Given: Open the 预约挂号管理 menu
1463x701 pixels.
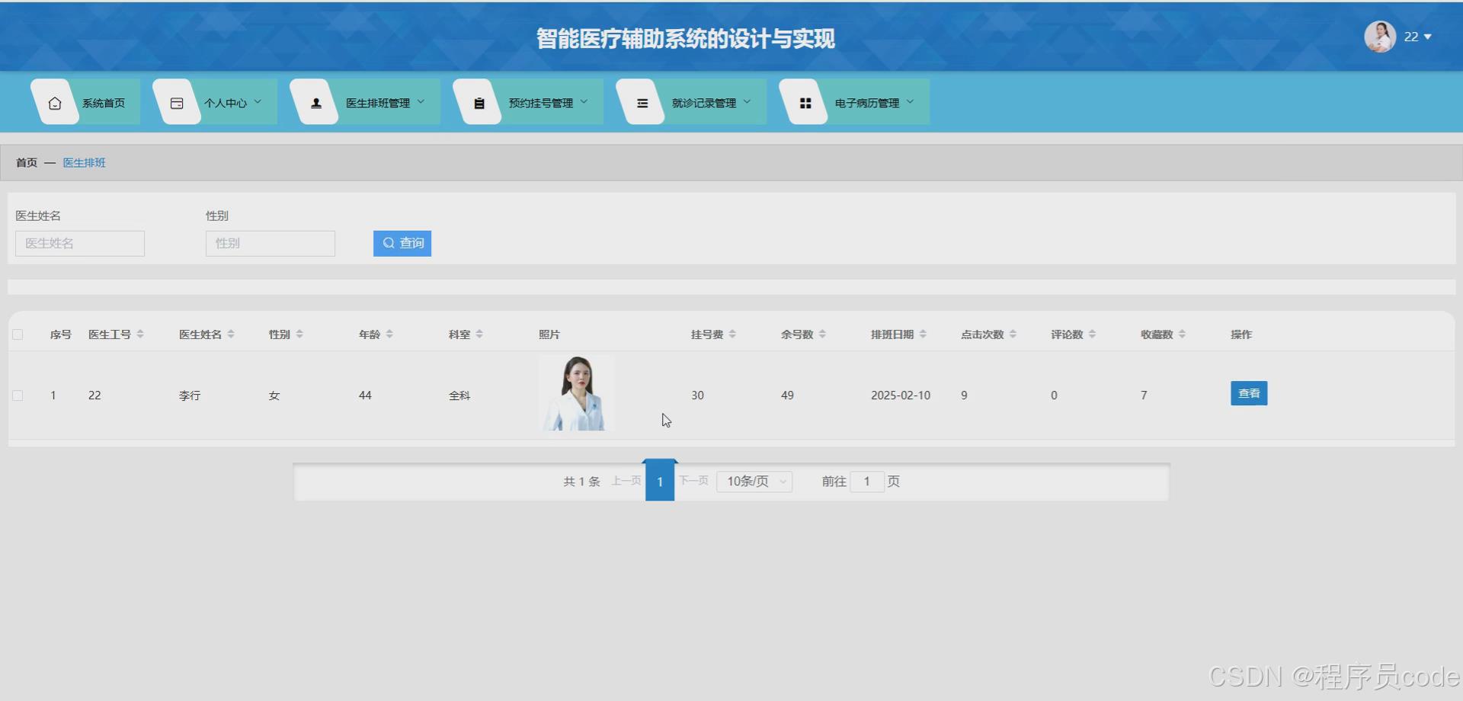Looking at the screenshot, I should [541, 101].
